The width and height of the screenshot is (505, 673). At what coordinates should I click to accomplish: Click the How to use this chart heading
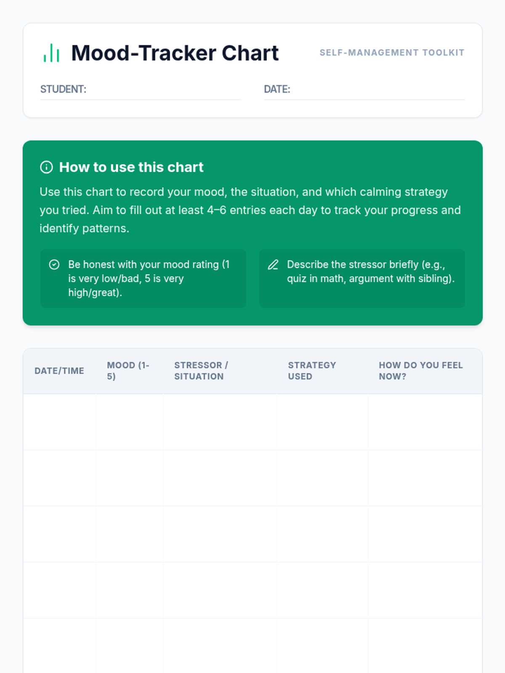(131, 167)
